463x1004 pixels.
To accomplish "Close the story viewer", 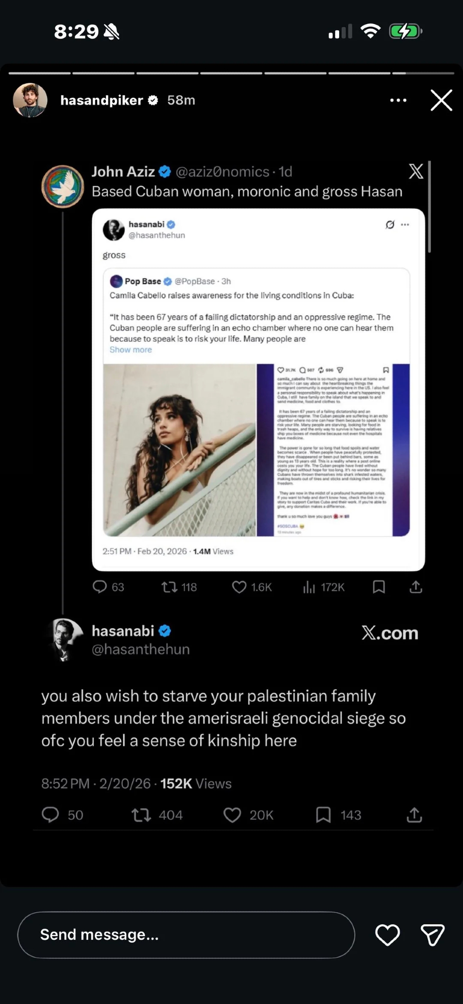I will 441,100.
